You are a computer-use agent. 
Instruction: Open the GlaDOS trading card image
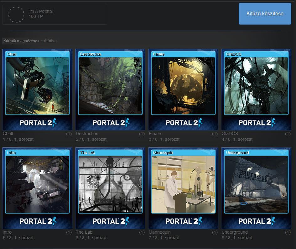pyautogui.click(x=256, y=86)
